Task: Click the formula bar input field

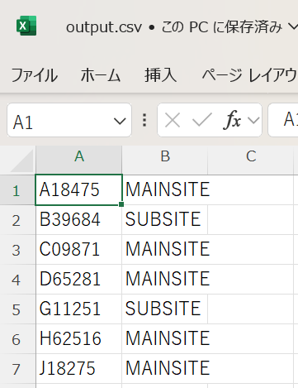Action: click(283, 120)
